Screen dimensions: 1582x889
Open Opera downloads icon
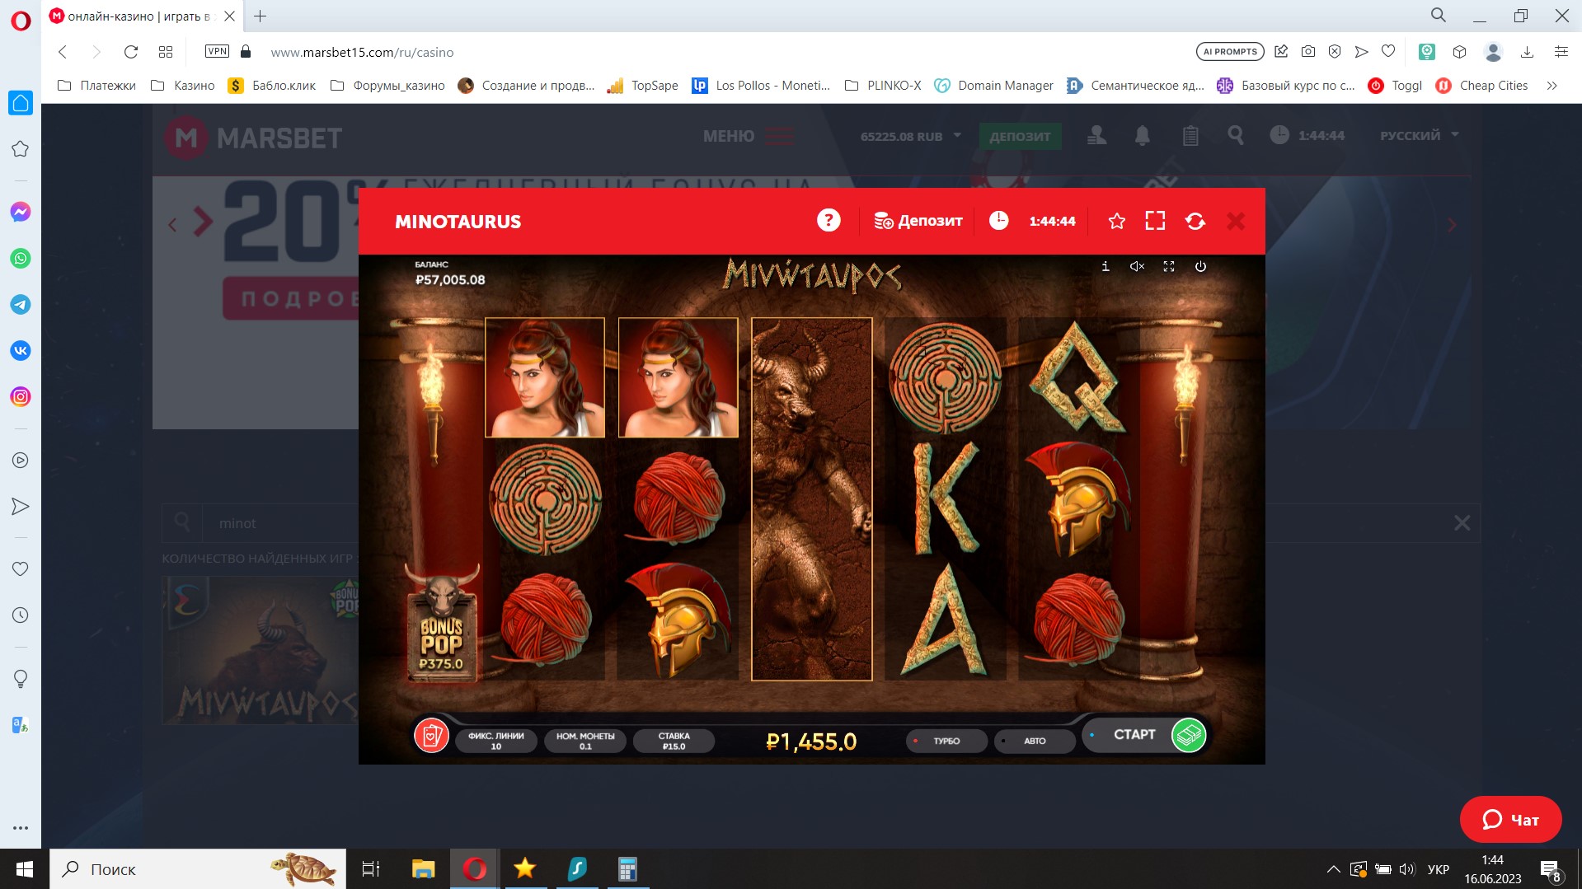[1527, 51]
